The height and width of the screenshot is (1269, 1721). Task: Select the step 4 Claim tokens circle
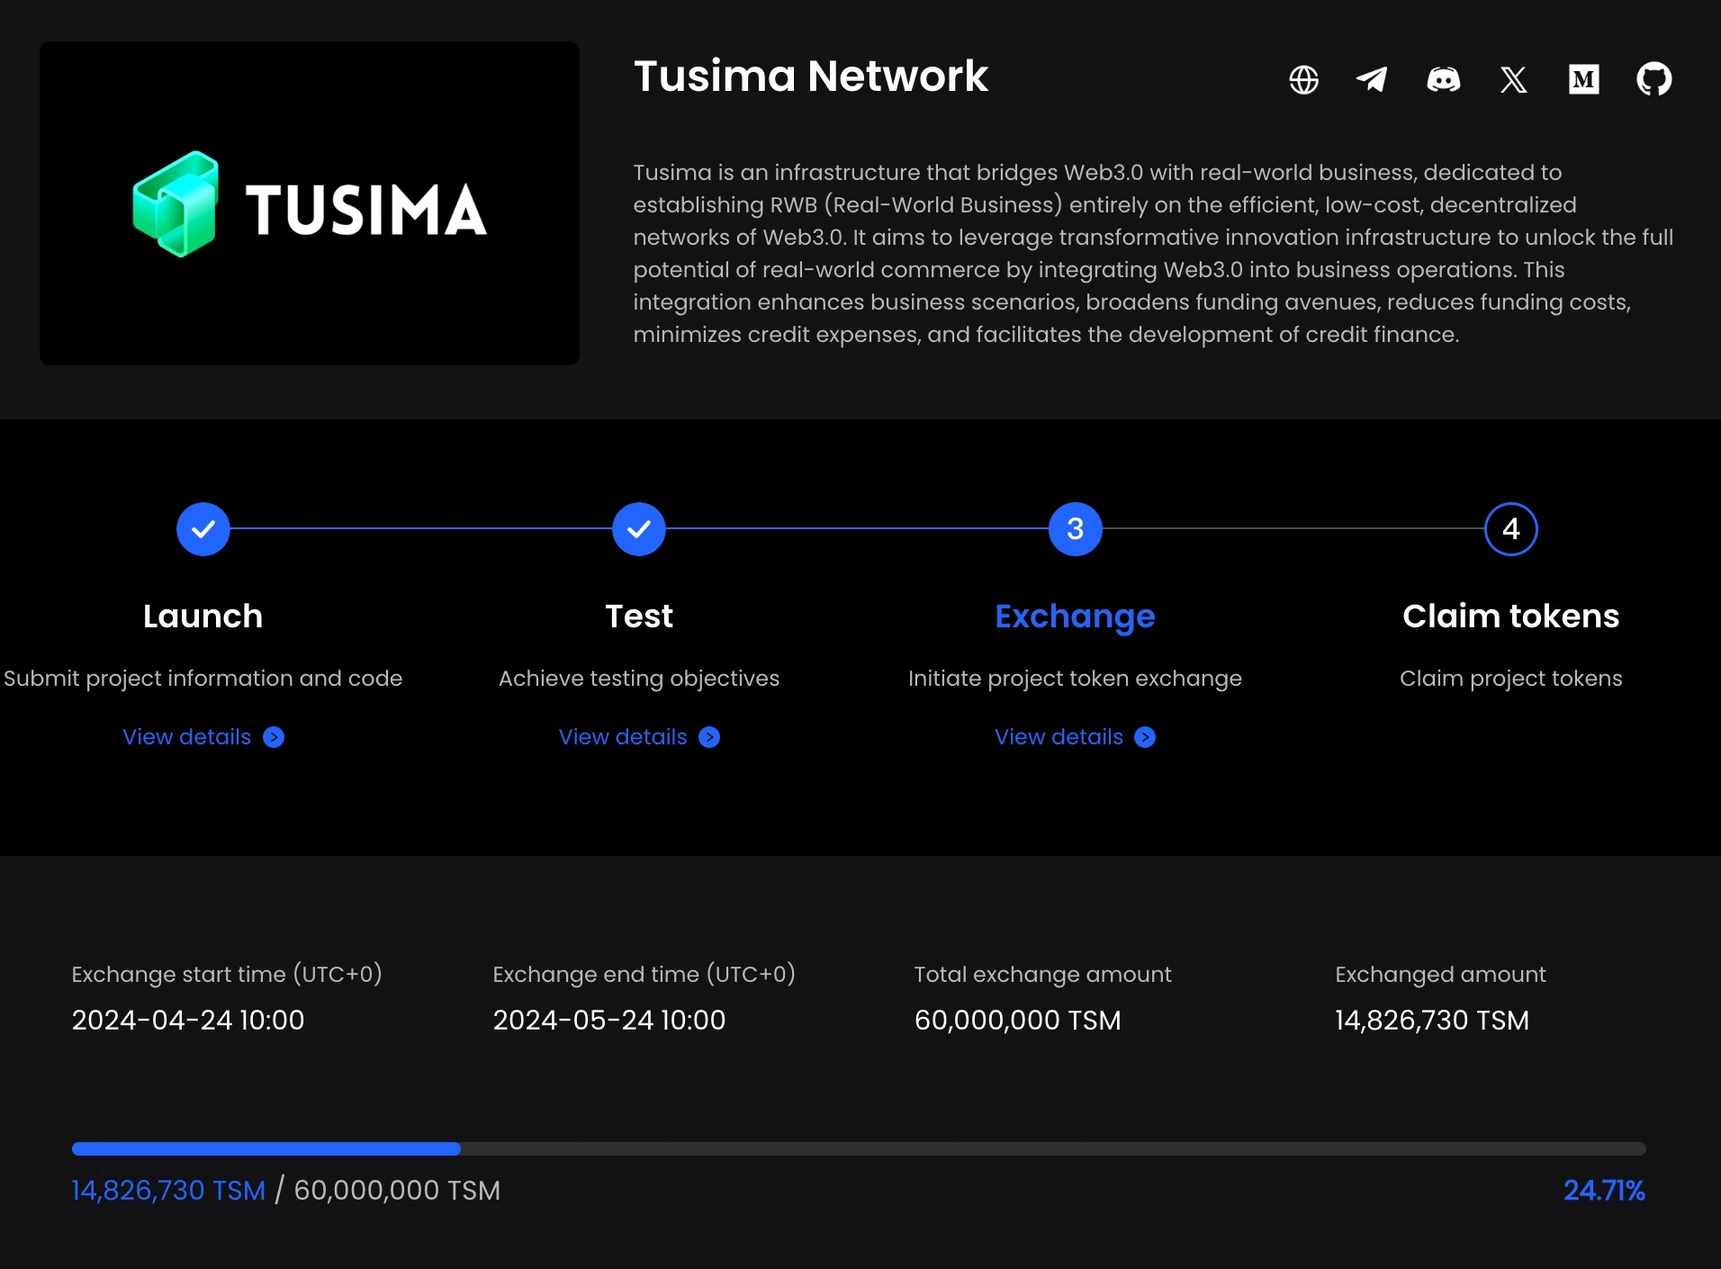[1510, 529]
